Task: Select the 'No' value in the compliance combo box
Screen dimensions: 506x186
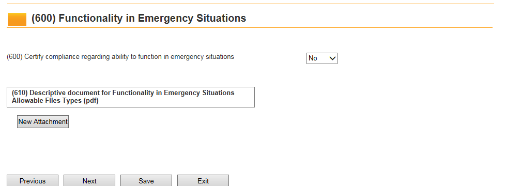Action: [313, 58]
